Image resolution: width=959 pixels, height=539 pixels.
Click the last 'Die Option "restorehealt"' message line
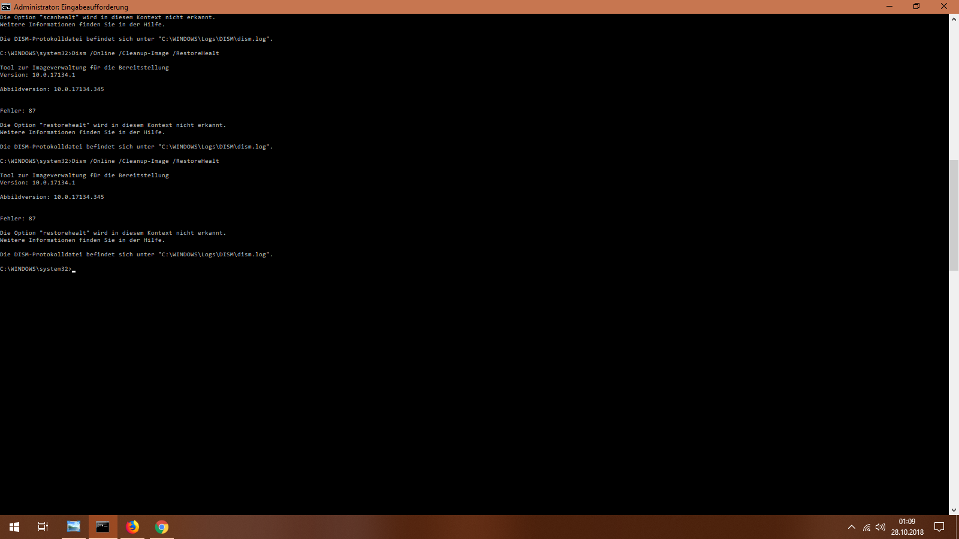tap(113, 233)
